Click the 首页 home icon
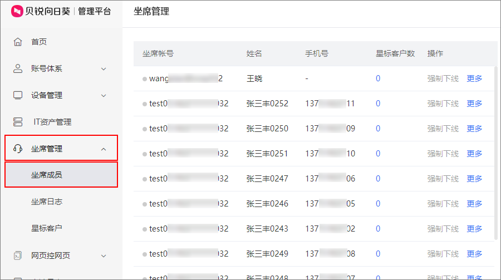Screen dimensions: 501x280 (18, 42)
